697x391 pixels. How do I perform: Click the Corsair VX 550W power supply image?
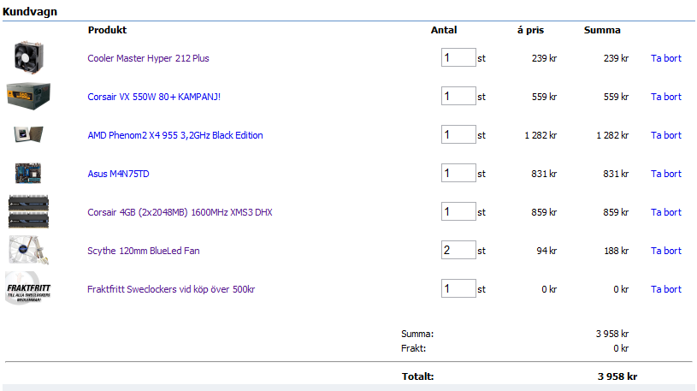coord(28,96)
